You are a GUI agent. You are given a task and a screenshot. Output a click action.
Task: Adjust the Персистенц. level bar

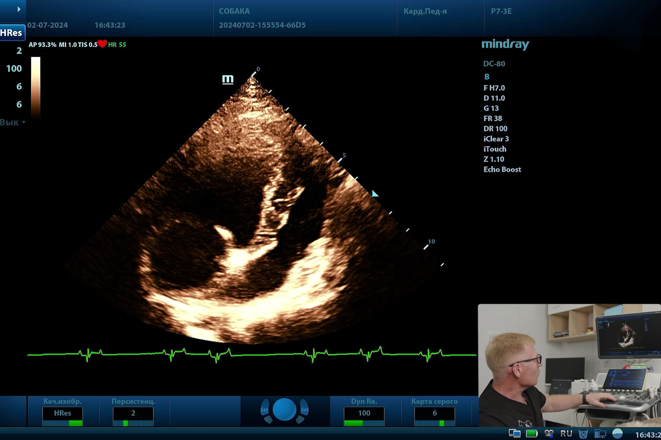click(x=133, y=423)
